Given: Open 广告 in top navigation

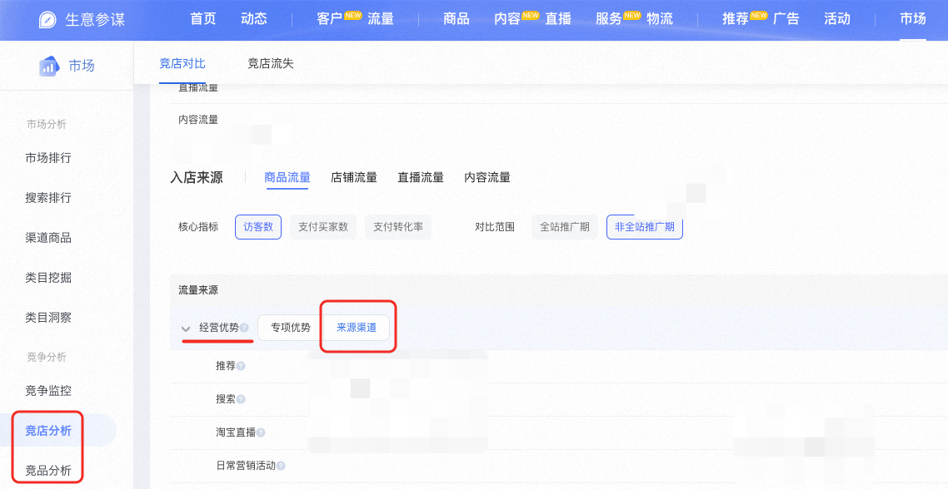Looking at the screenshot, I should [786, 19].
